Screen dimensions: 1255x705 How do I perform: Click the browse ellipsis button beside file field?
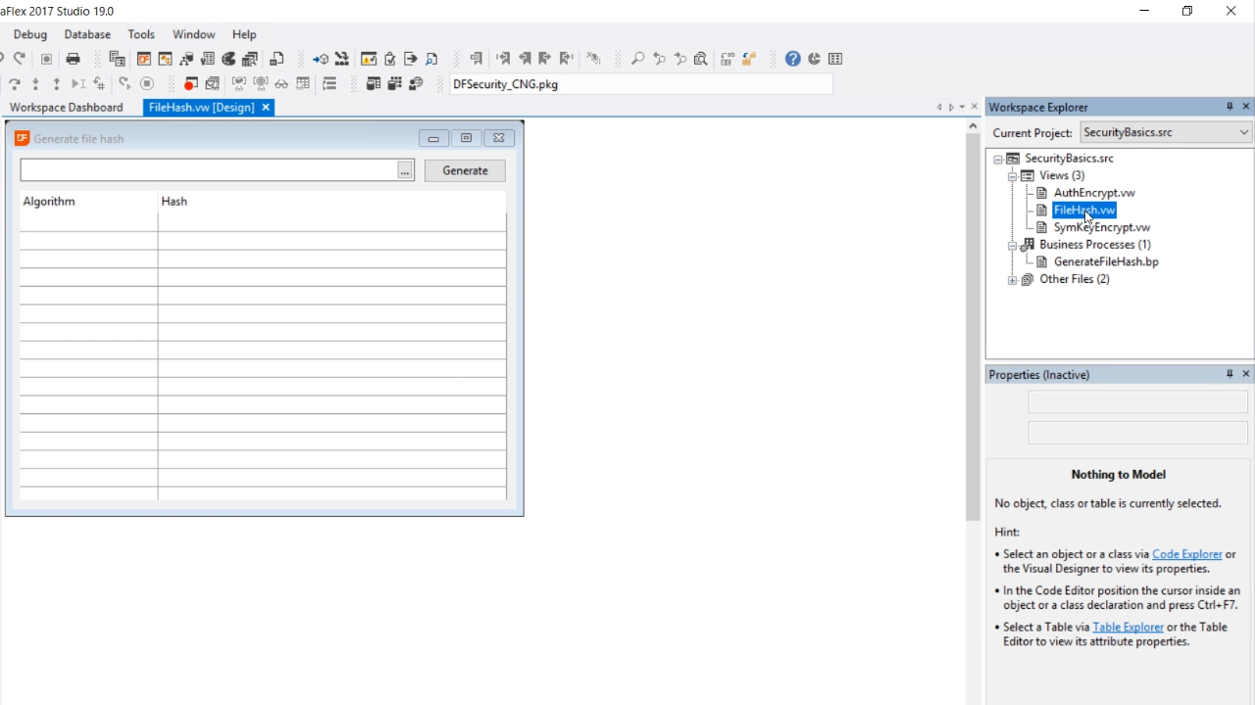(x=405, y=170)
